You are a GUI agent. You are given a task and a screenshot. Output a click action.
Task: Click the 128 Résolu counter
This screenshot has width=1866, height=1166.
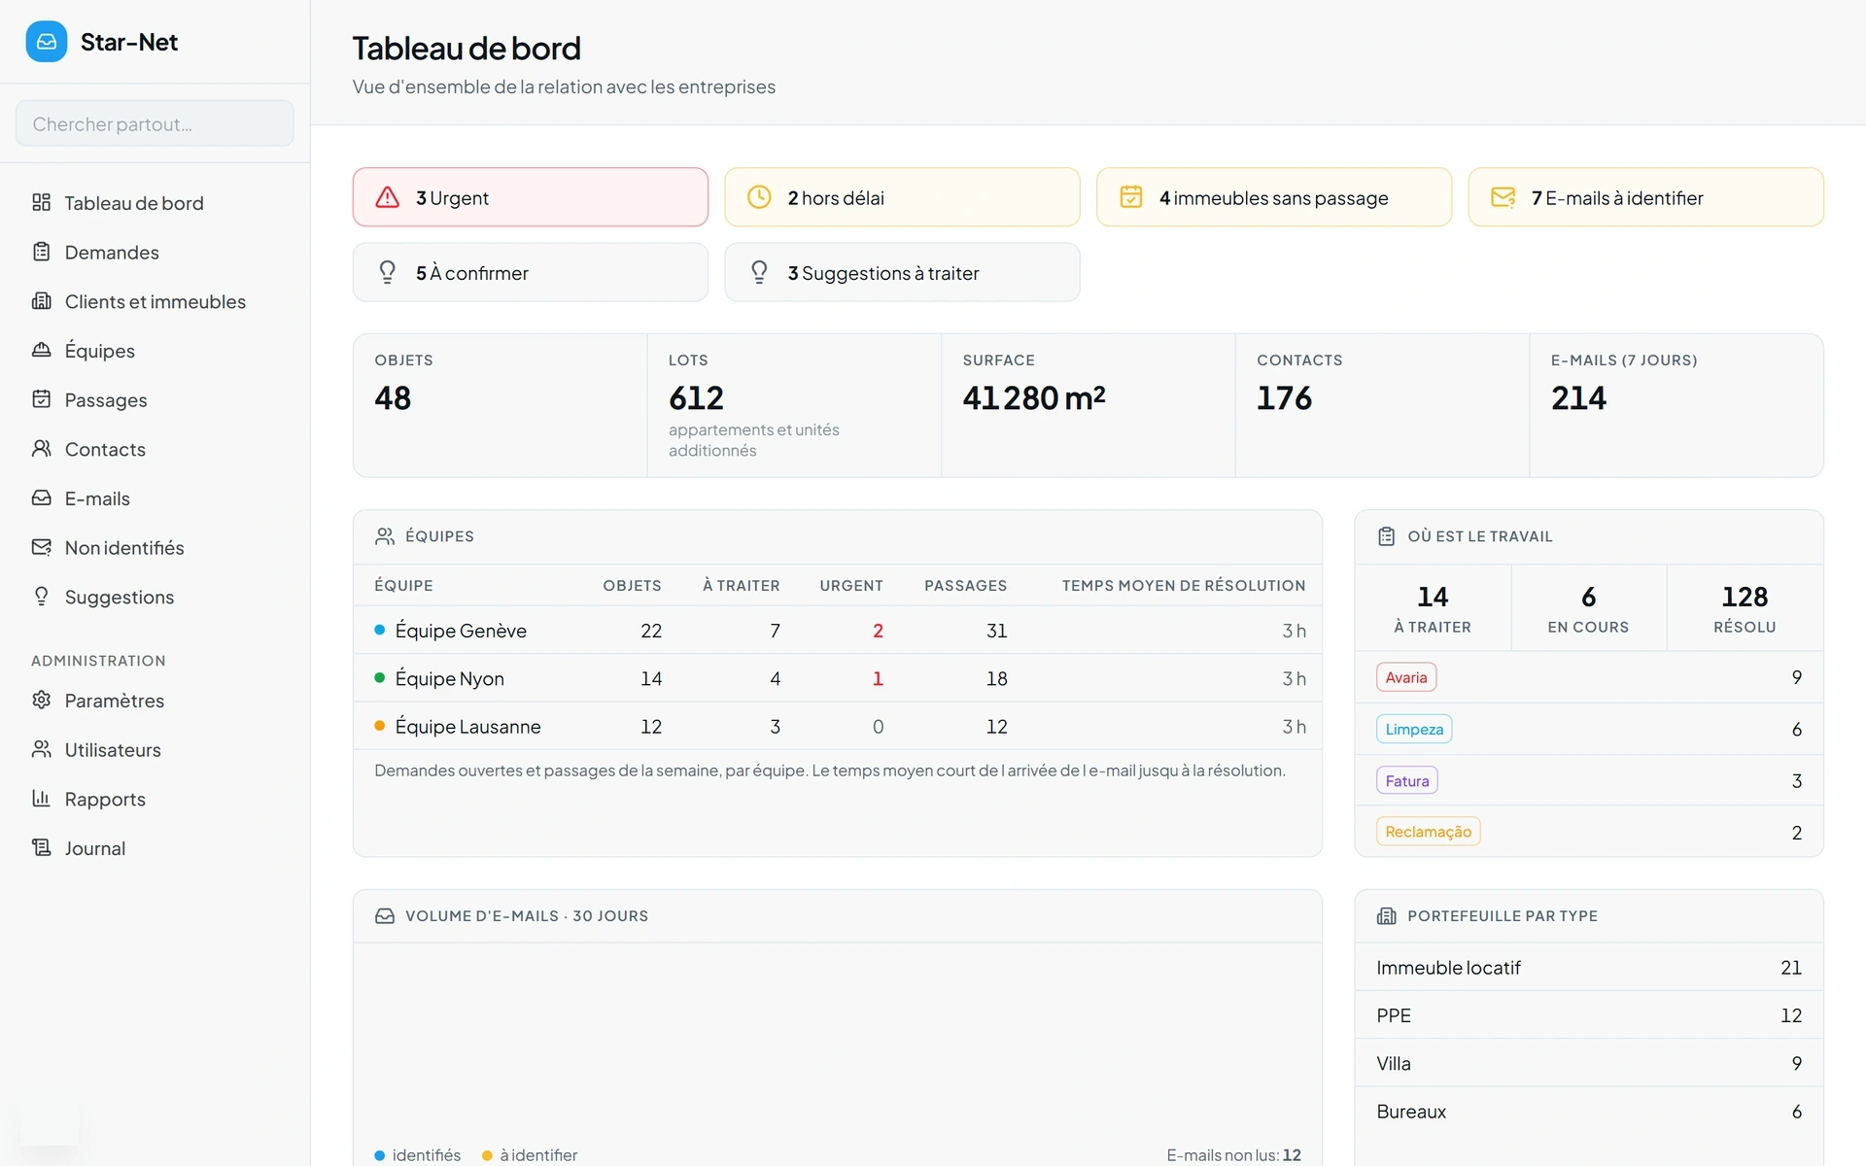[1745, 608]
